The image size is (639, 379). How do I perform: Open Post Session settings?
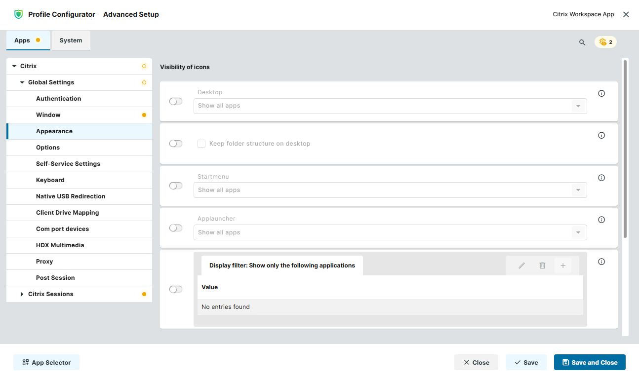(79, 278)
